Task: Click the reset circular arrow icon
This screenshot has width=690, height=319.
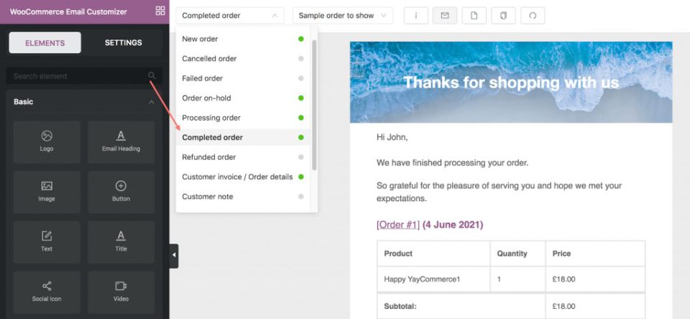Action: click(533, 15)
